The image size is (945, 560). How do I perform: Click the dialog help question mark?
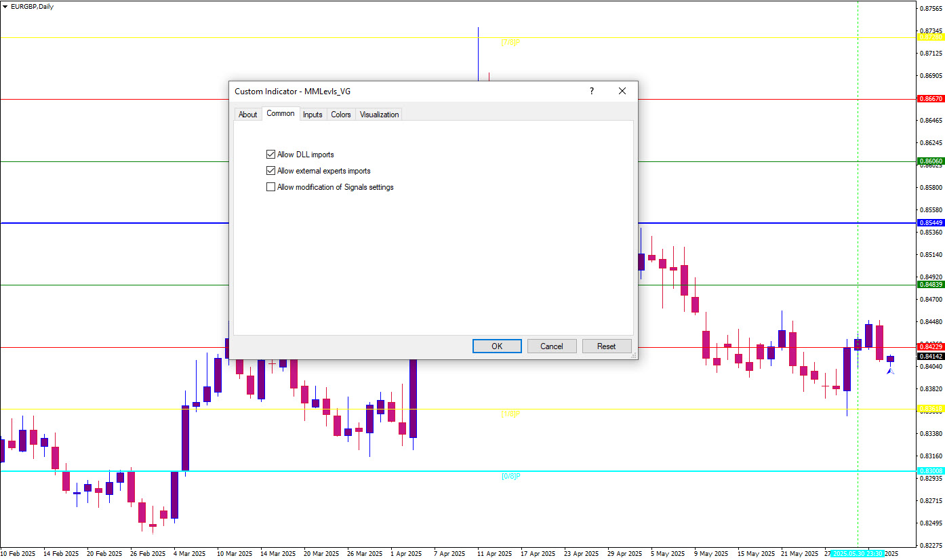(x=592, y=91)
